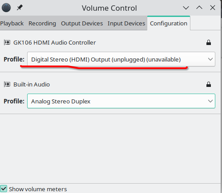Click the sound card icon beside Built-in Audio

pyautogui.click(x=7, y=84)
